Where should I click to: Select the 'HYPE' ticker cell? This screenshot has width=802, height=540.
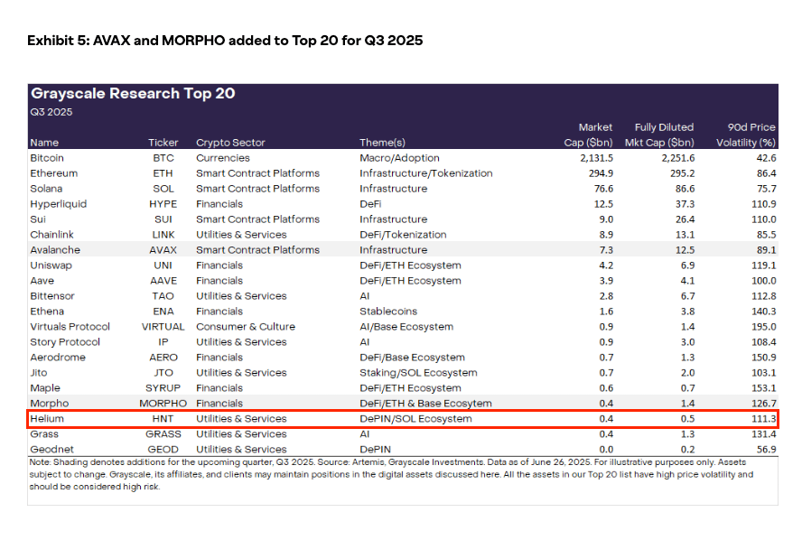(163, 204)
